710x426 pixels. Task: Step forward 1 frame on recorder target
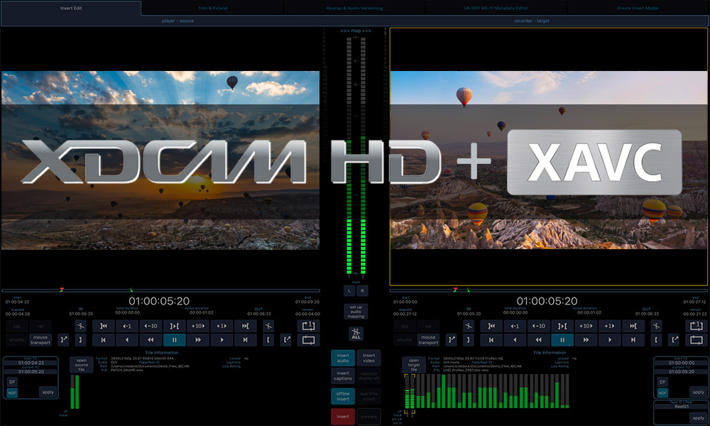tap(609, 326)
